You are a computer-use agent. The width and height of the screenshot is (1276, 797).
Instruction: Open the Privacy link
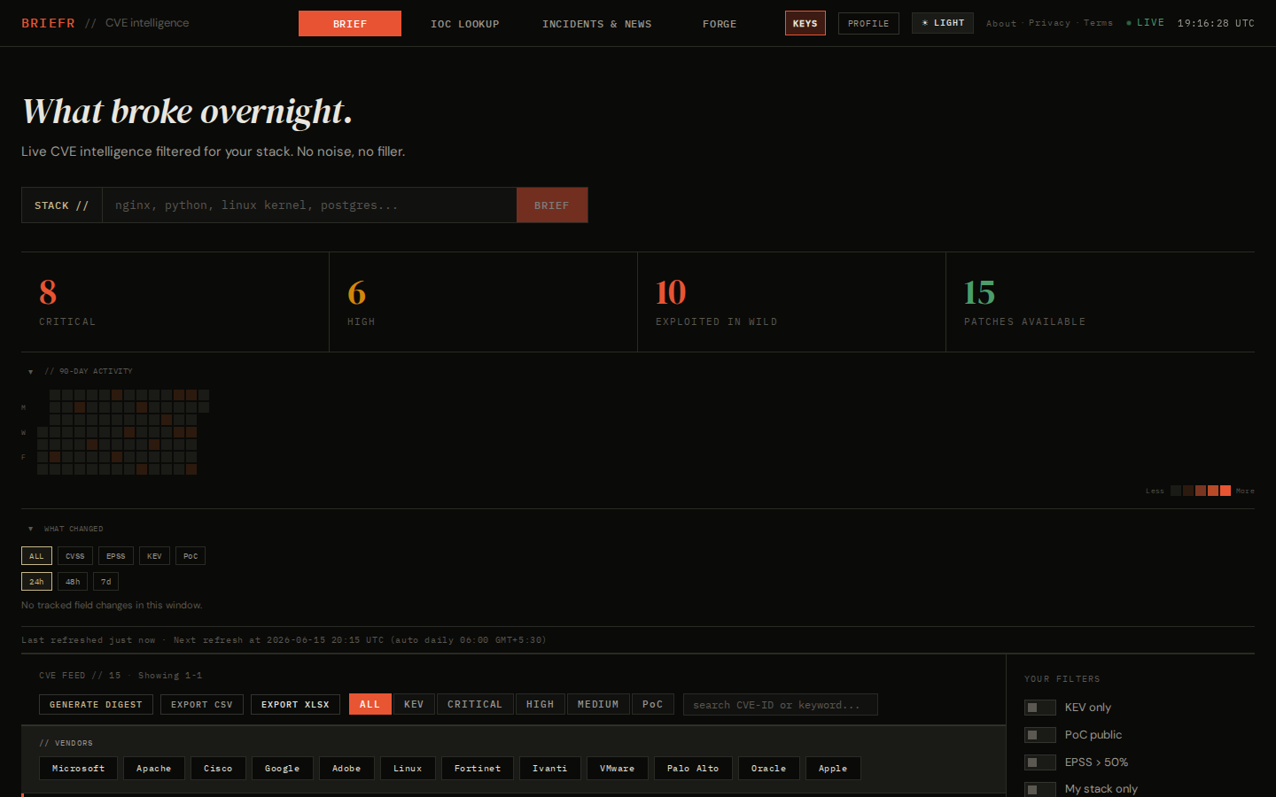pyautogui.click(x=1049, y=23)
